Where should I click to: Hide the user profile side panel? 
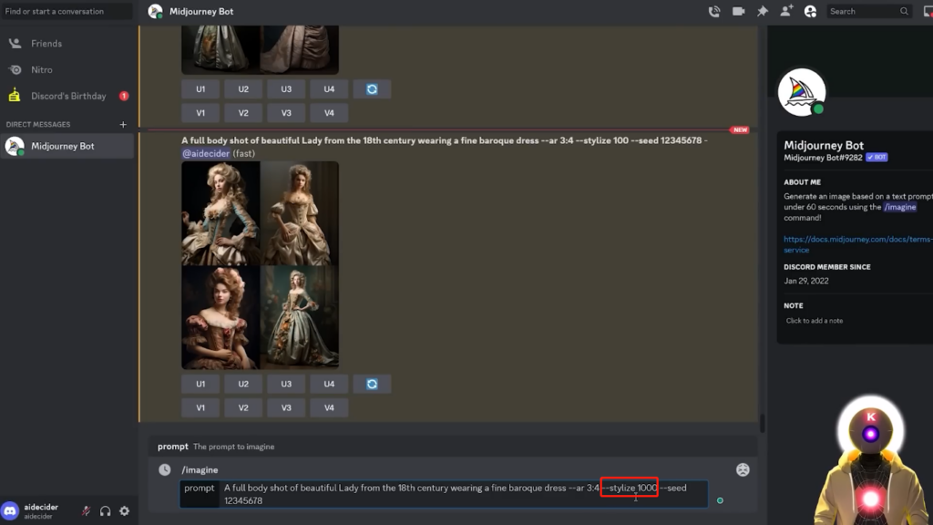click(x=810, y=12)
